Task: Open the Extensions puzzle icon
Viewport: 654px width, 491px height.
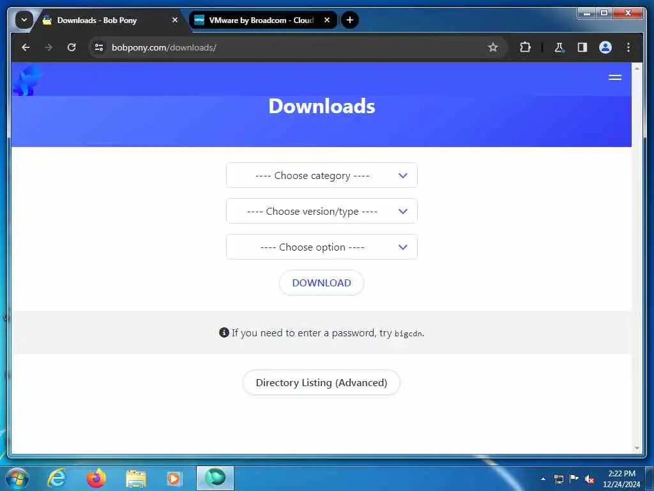Action: 525,47
